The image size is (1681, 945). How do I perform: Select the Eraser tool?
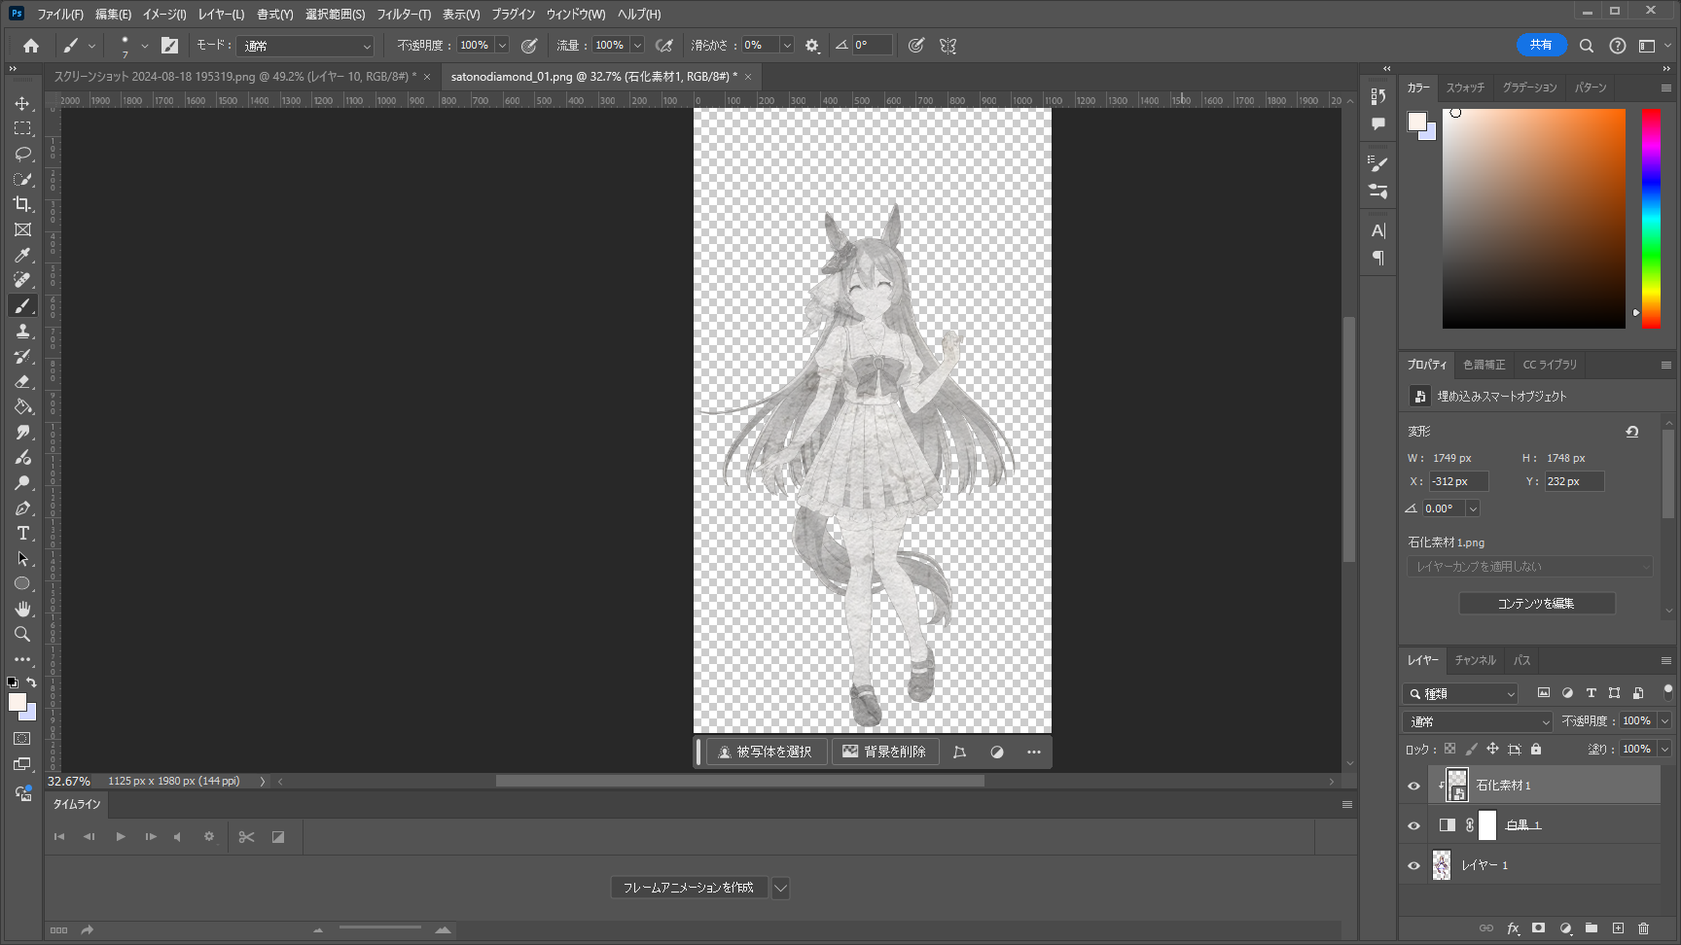22,381
